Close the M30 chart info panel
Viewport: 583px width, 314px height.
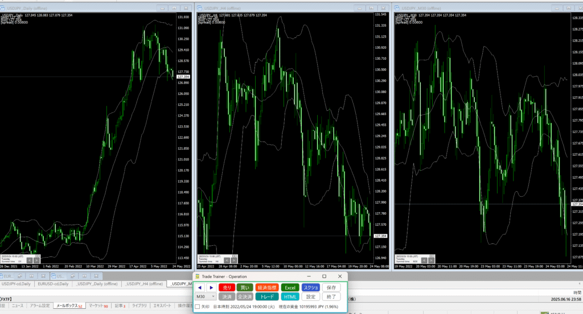432,256
